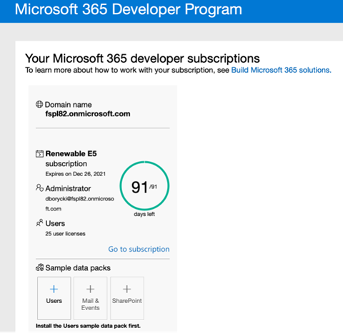Click the 25 user licenses text
The height and width of the screenshot is (333, 343).
pos(65,234)
